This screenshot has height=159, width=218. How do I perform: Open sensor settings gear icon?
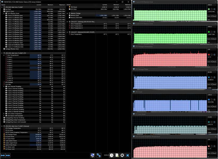point(122,155)
